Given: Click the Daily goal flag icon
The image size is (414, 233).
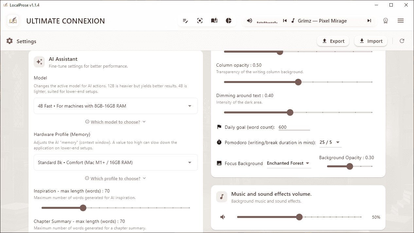Looking at the screenshot, I should (x=218, y=127).
